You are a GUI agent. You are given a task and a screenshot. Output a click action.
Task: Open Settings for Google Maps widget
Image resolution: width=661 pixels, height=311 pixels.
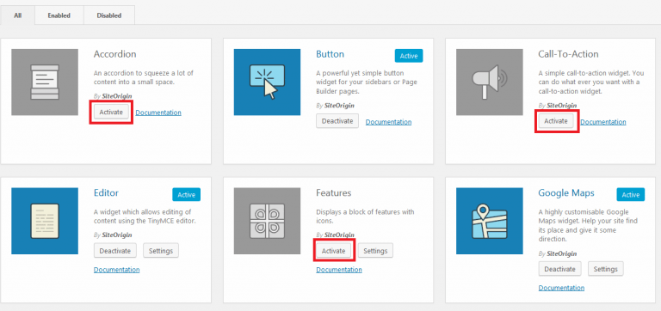coord(606,269)
